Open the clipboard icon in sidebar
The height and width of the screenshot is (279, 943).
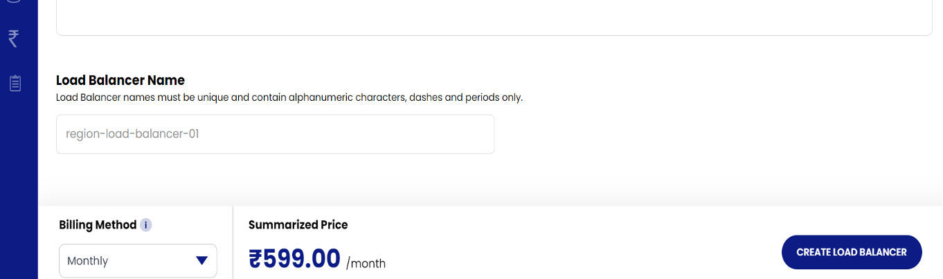point(15,84)
